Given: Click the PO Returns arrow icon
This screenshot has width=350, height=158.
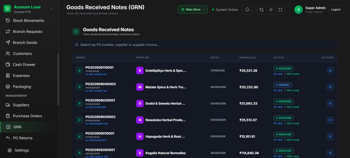Looking at the screenshot, I should pyautogui.click(x=8, y=138).
